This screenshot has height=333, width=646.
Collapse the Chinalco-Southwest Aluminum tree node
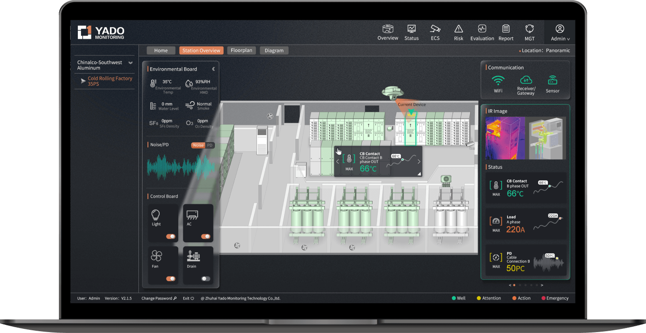[130, 63]
